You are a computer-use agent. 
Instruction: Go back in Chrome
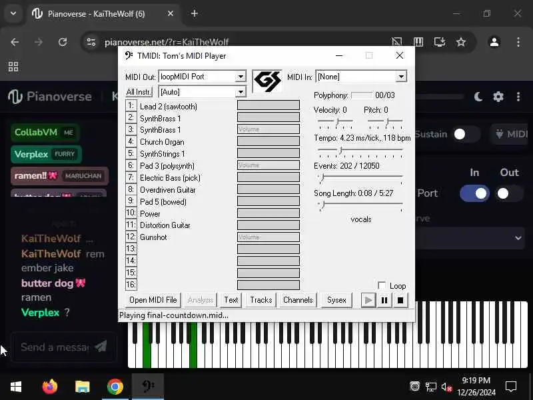click(15, 42)
